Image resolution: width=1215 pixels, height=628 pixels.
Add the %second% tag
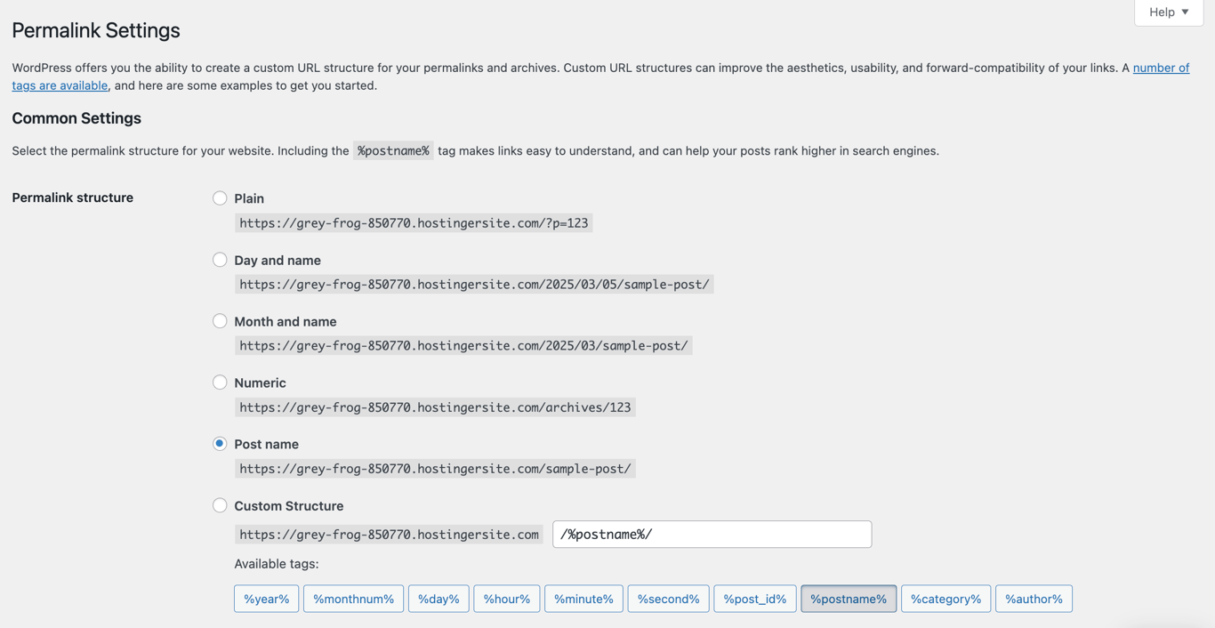tap(668, 599)
